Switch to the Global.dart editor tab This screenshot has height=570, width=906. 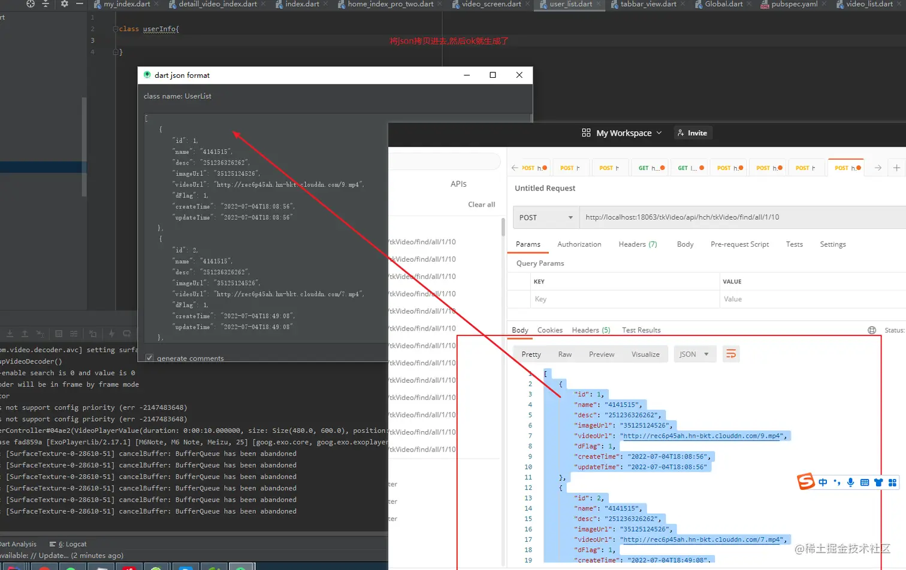pos(724,4)
